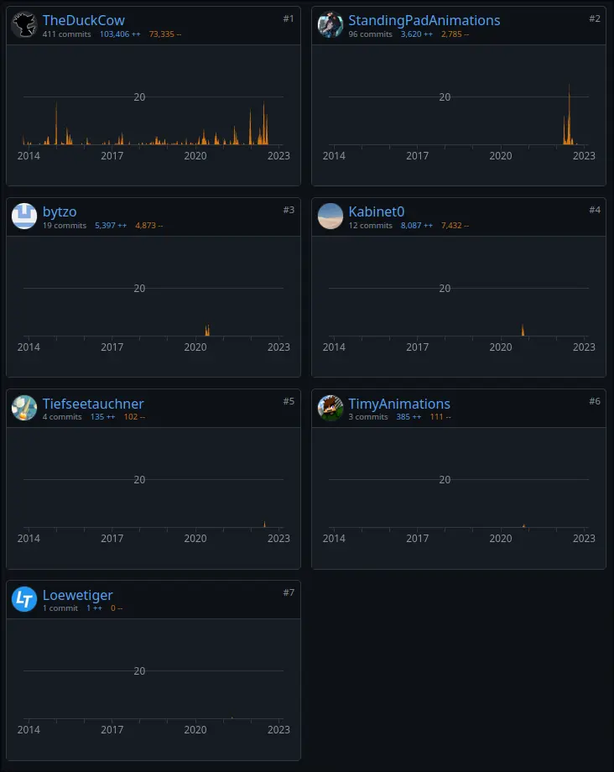
Task: Open Tiefseetauchner avatar image
Action: [24, 408]
